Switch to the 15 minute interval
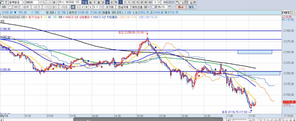The width and height of the screenshot is (296, 121). [137, 2]
